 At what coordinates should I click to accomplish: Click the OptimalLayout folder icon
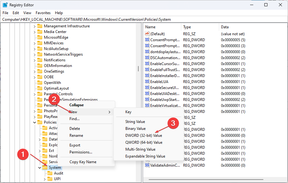(40, 88)
